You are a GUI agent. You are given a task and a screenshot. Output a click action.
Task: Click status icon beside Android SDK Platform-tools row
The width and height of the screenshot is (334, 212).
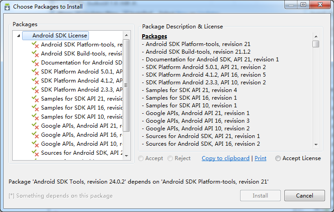click(x=35, y=45)
